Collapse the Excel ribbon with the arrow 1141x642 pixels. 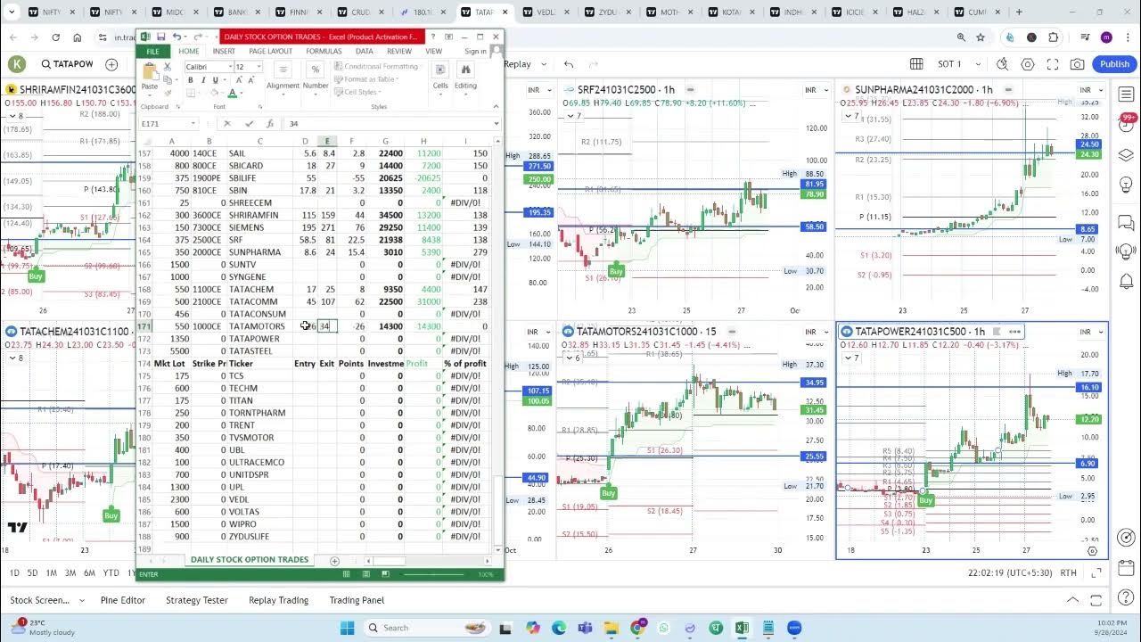point(497,107)
